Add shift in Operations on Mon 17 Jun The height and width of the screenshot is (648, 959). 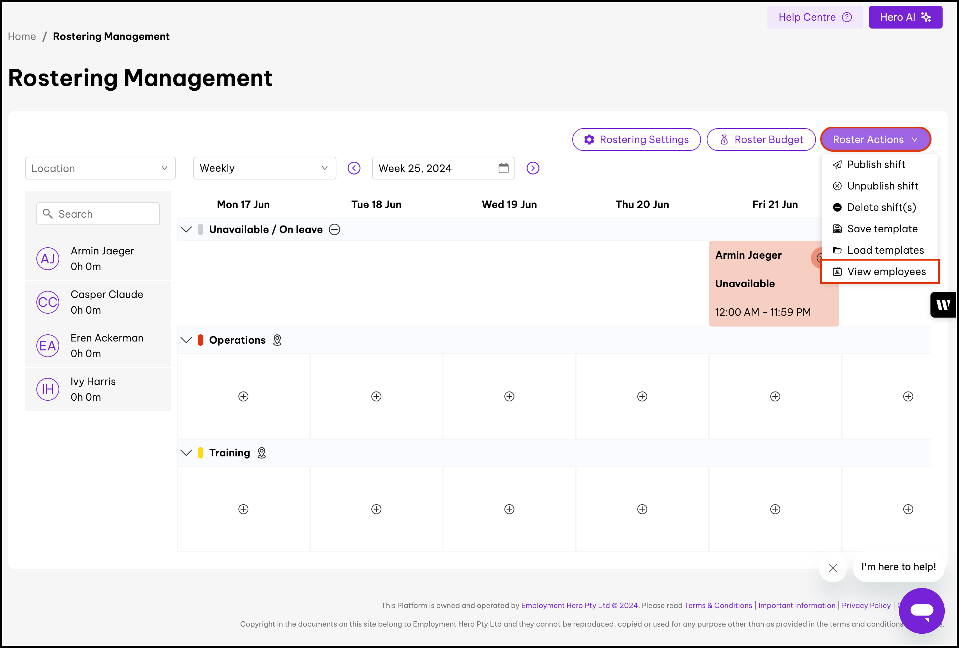pos(243,396)
